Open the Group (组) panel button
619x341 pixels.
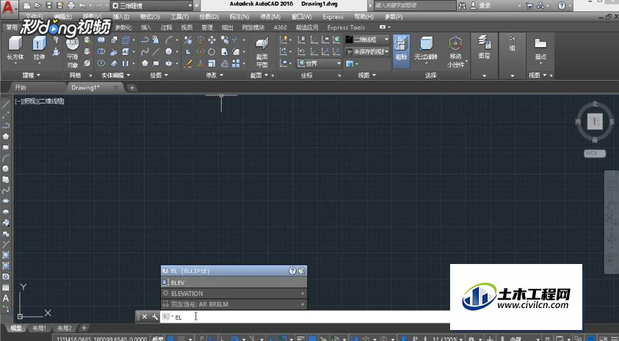click(x=513, y=43)
